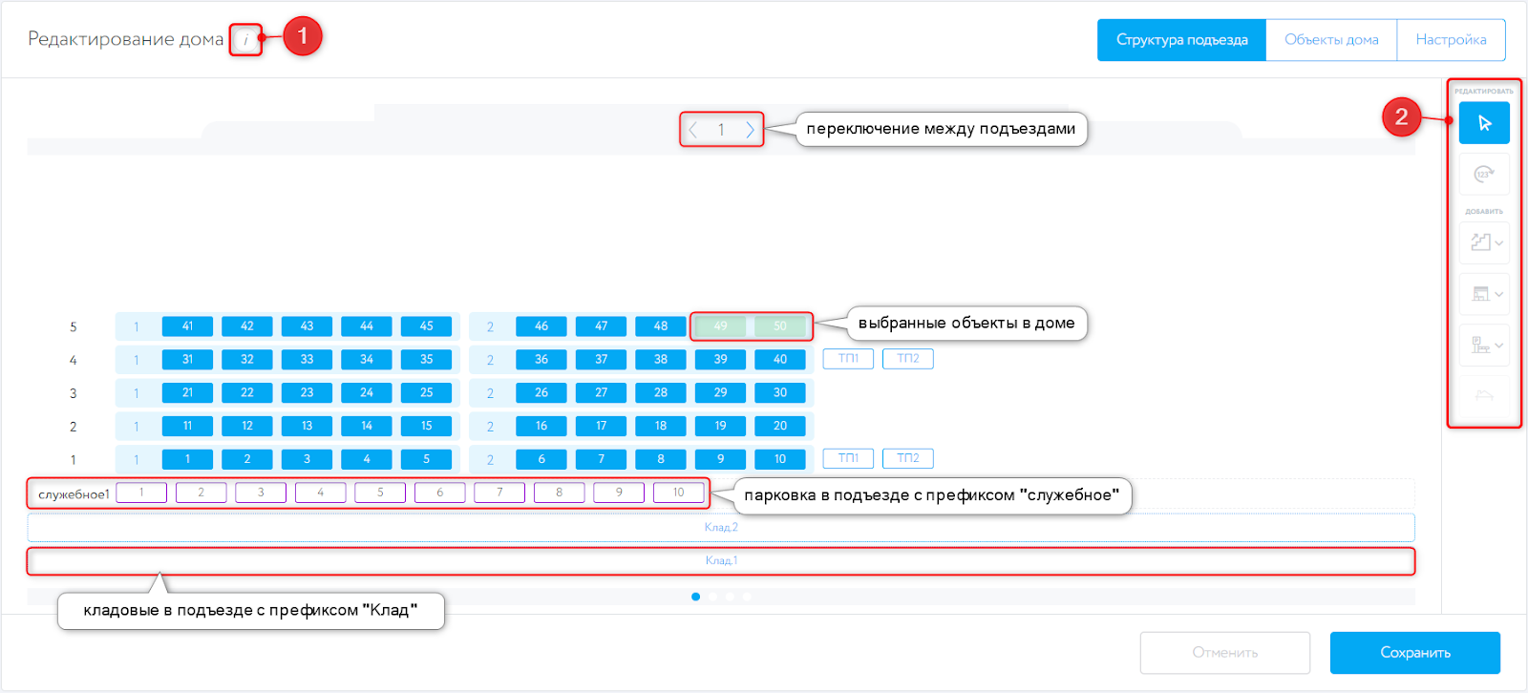Select apartment 27
Screen dimensions: 1528x693
pyautogui.click(x=601, y=393)
